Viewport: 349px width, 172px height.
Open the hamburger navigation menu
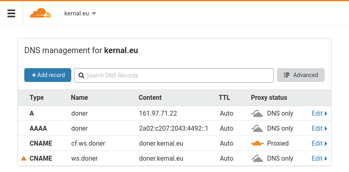pyautogui.click(x=11, y=13)
